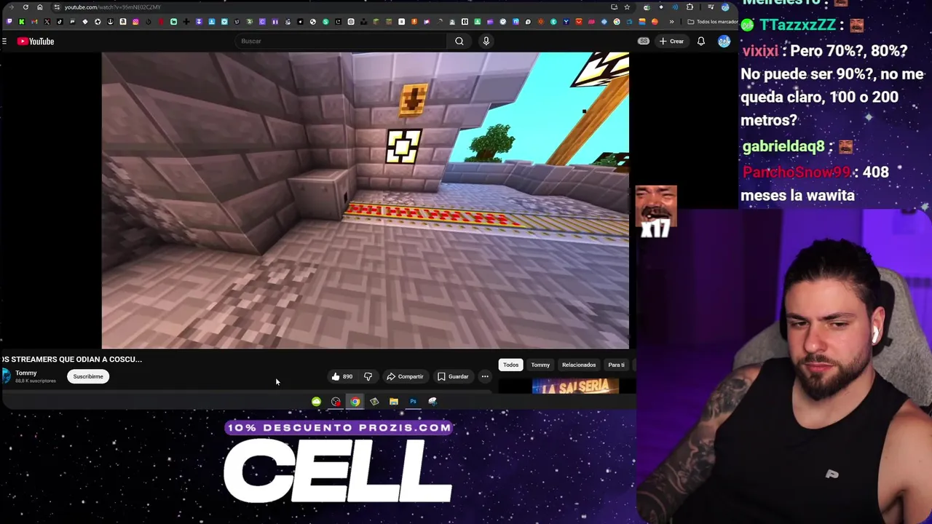
Task: Open the YouTube hamburger guide menu
Action: (x=4, y=41)
